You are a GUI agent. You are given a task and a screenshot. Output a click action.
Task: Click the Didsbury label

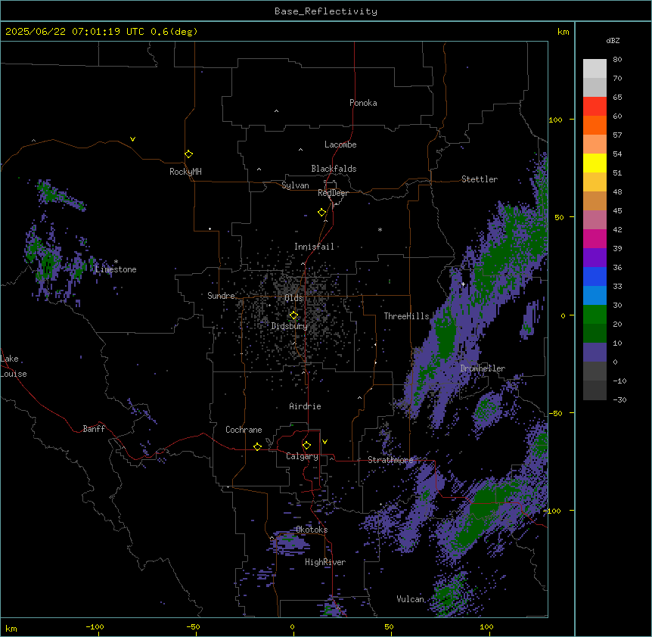click(x=289, y=326)
